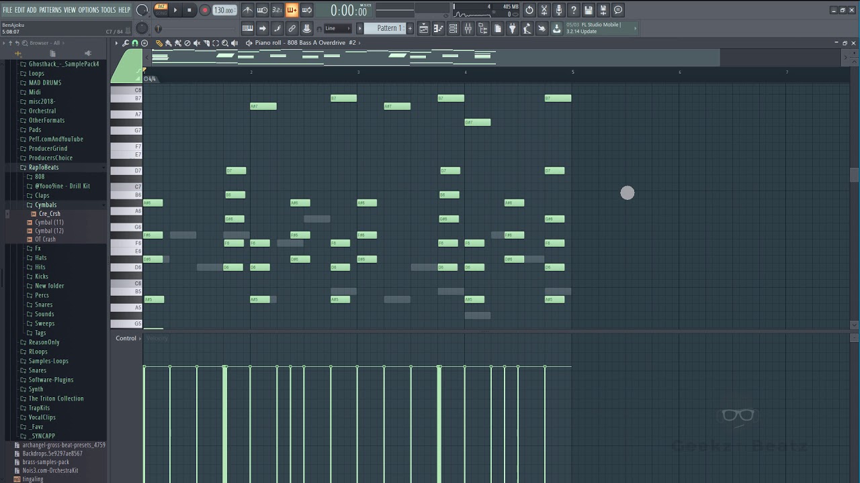Choose the Select marquee tool in piano roll
The height and width of the screenshot is (483, 860).
click(x=216, y=43)
